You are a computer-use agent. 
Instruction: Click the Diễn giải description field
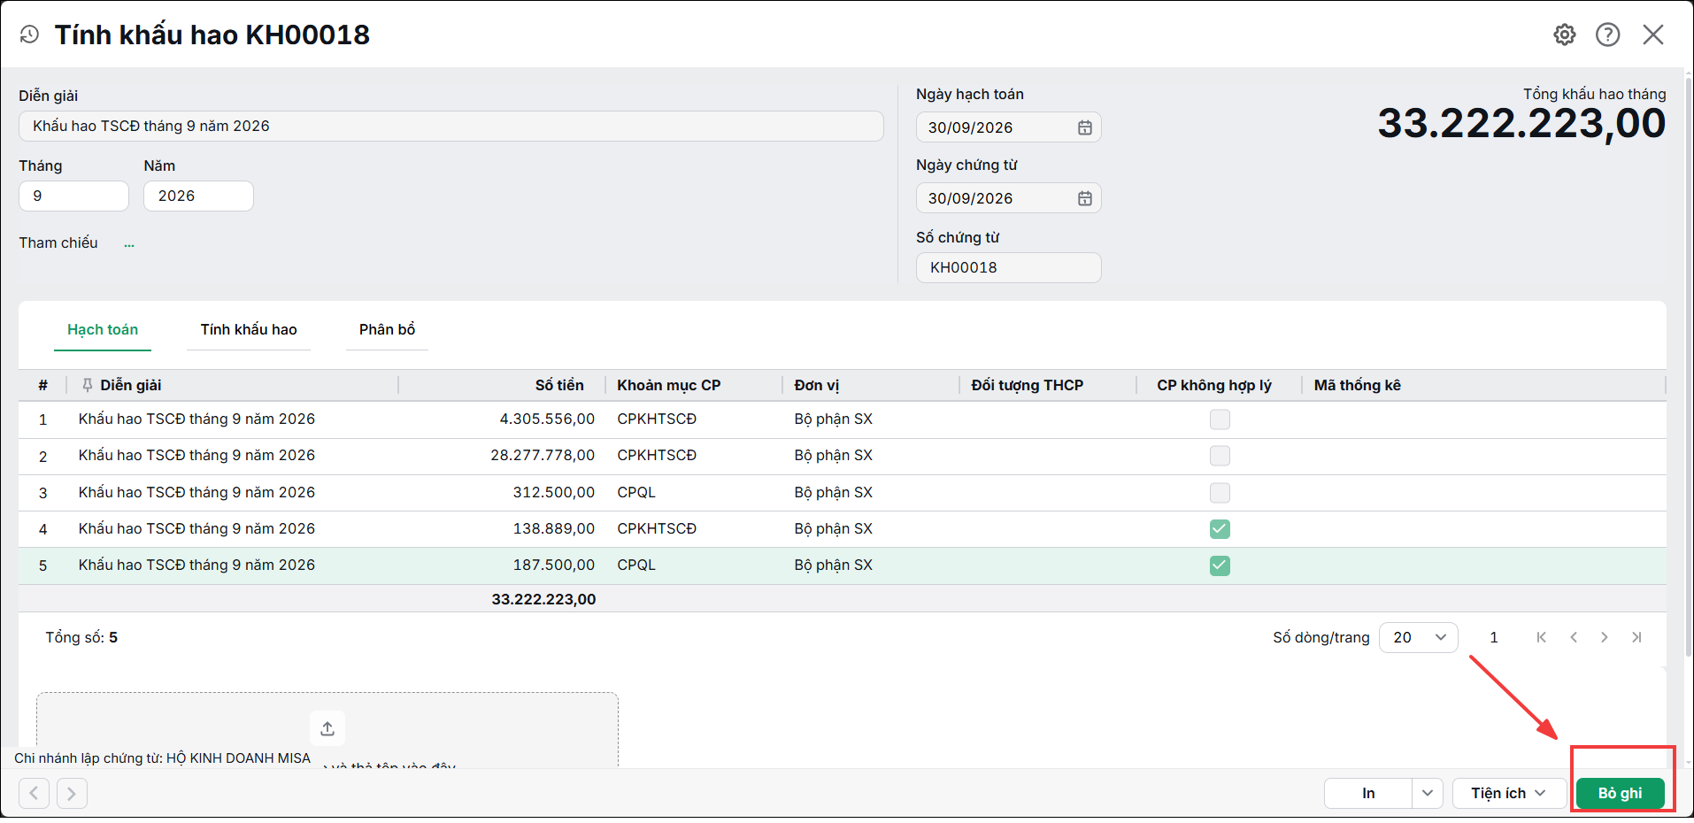pyautogui.click(x=451, y=126)
